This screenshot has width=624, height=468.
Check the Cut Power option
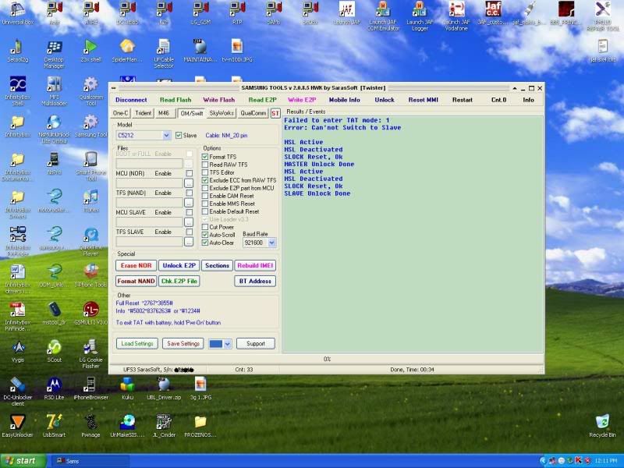tap(205, 227)
